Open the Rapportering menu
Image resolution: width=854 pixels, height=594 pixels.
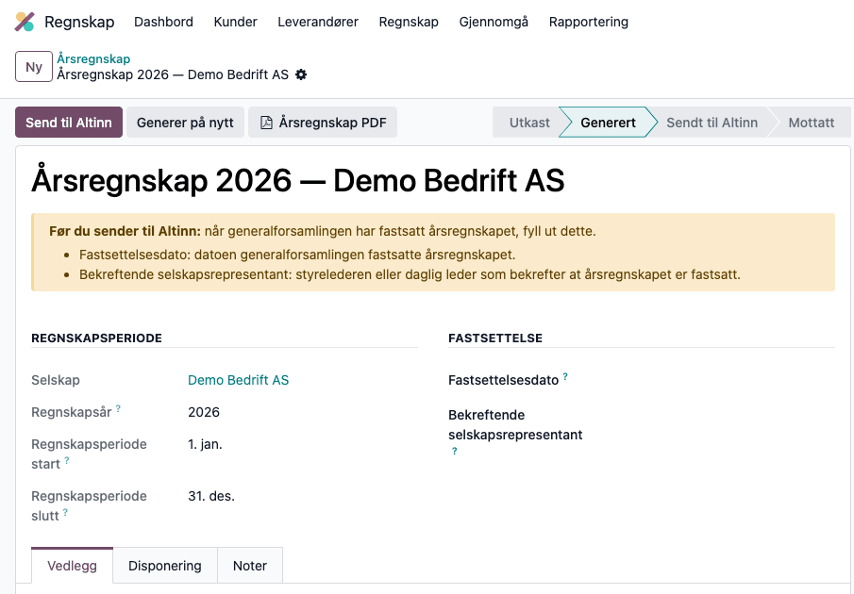click(588, 22)
